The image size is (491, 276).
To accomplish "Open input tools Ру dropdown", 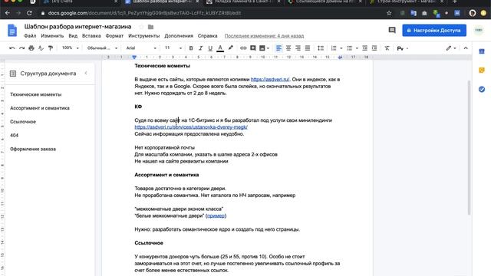I will (x=402, y=48).
